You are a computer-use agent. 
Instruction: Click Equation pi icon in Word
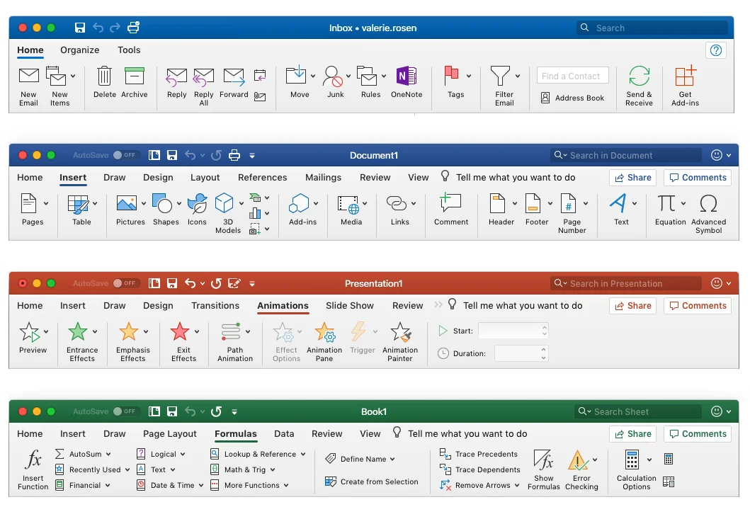pyautogui.click(x=666, y=203)
